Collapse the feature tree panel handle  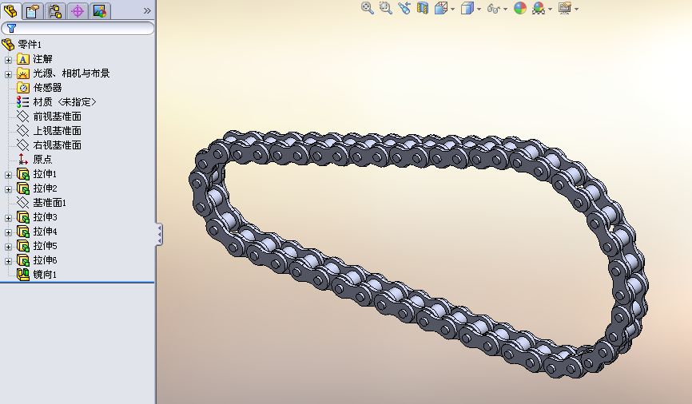coord(159,234)
